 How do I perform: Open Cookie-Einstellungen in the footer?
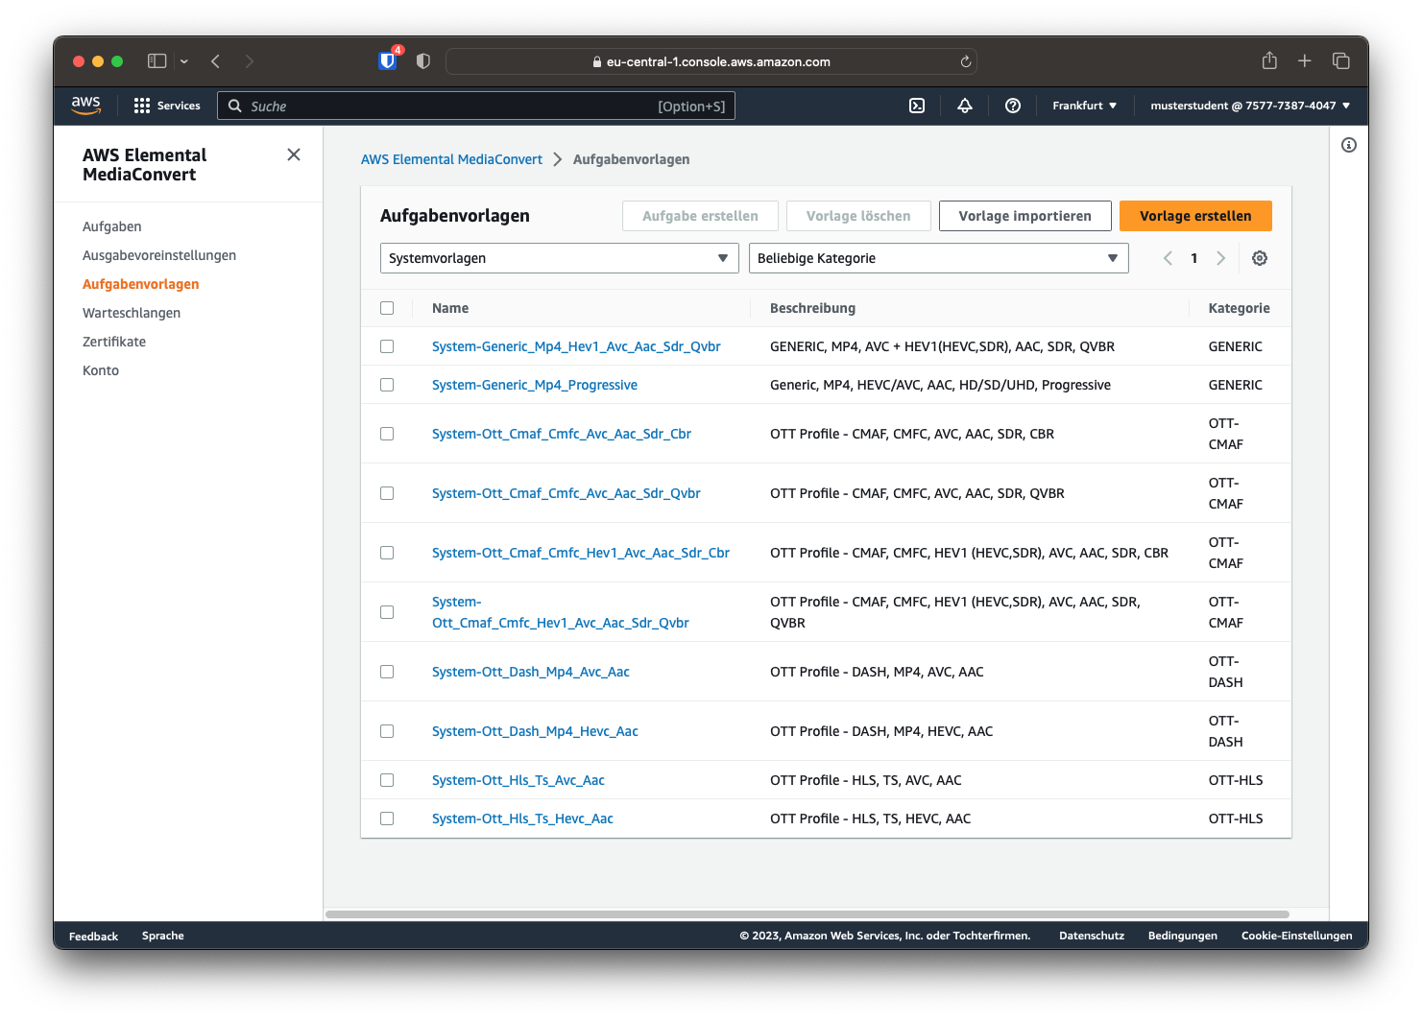point(1297,936)
